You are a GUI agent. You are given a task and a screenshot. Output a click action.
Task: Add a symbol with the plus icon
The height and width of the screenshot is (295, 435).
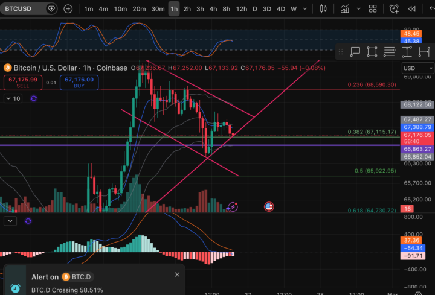pyautogui.click(x=68, y=9)
